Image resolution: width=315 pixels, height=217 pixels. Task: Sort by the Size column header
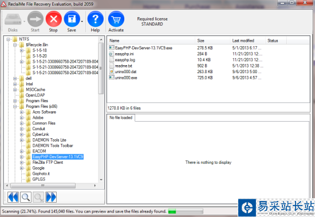click(x=212, y=41)
